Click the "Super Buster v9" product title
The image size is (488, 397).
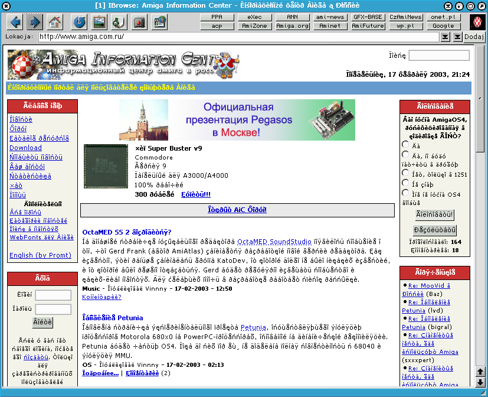point(169,148)
